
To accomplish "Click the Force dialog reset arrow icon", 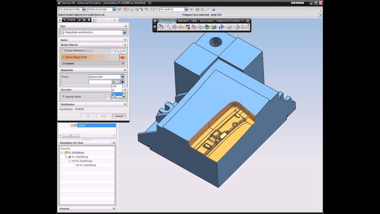I will (79, 20).
